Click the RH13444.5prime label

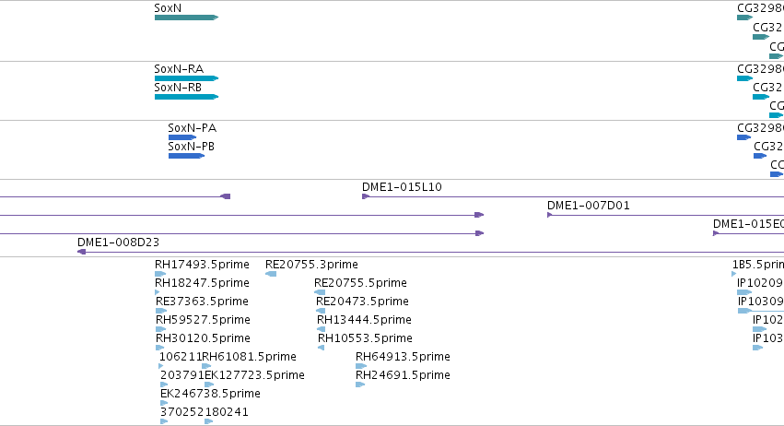(364, 320)
